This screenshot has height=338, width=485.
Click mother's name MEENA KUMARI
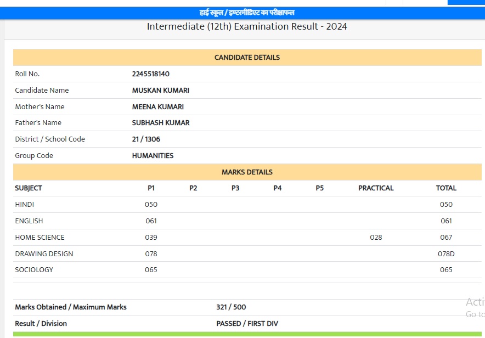click(158, 107)
